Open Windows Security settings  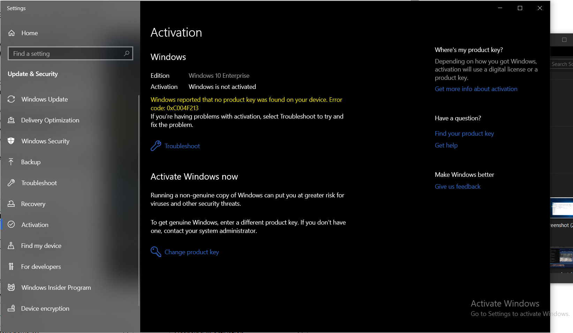coord(45,141)
